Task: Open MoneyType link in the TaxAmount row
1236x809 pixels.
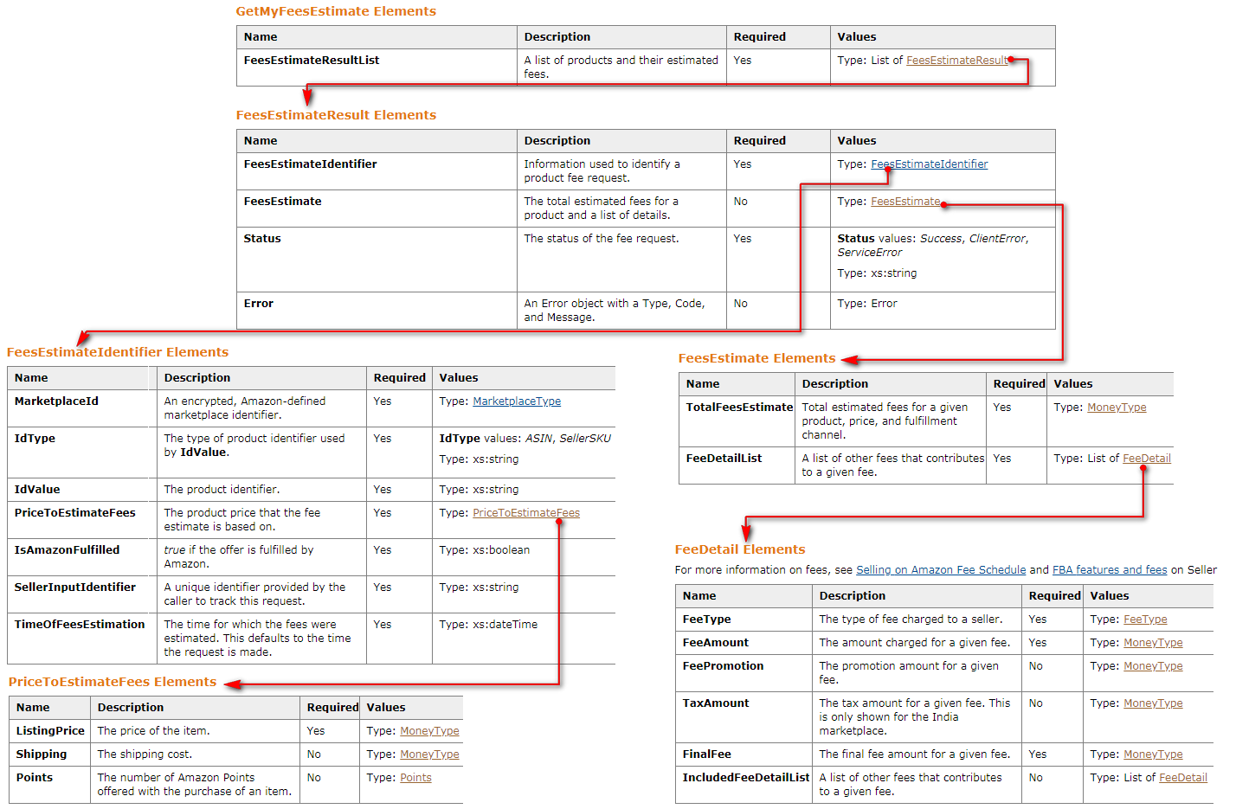Action: (1153, 703)
